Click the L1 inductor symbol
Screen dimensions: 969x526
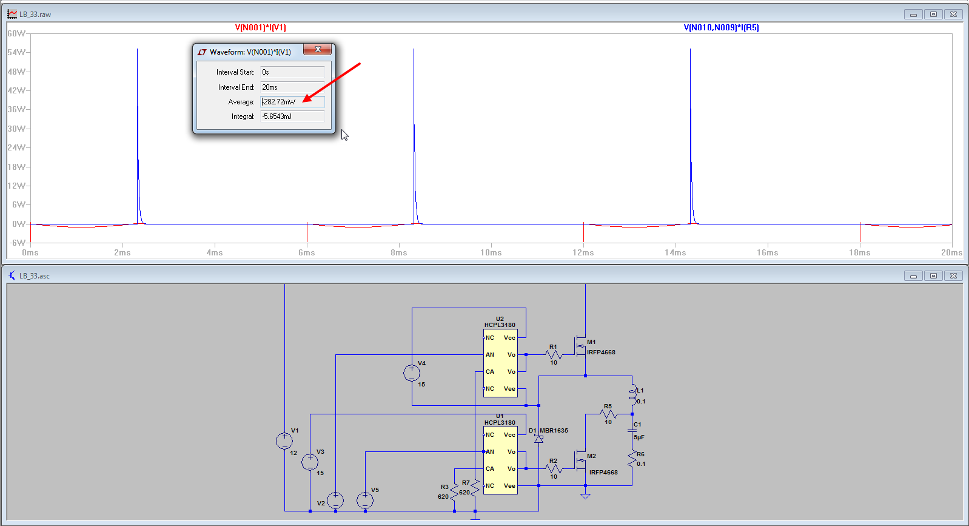[632, 394]
